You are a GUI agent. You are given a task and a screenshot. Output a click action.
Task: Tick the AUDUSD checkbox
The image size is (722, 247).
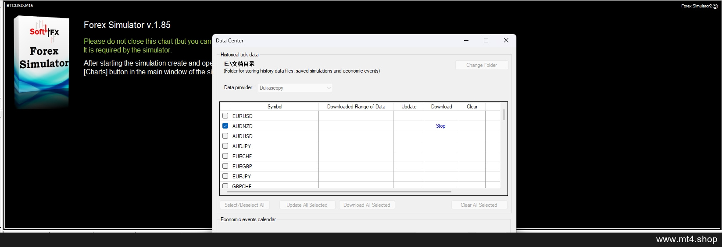[225, 136]
